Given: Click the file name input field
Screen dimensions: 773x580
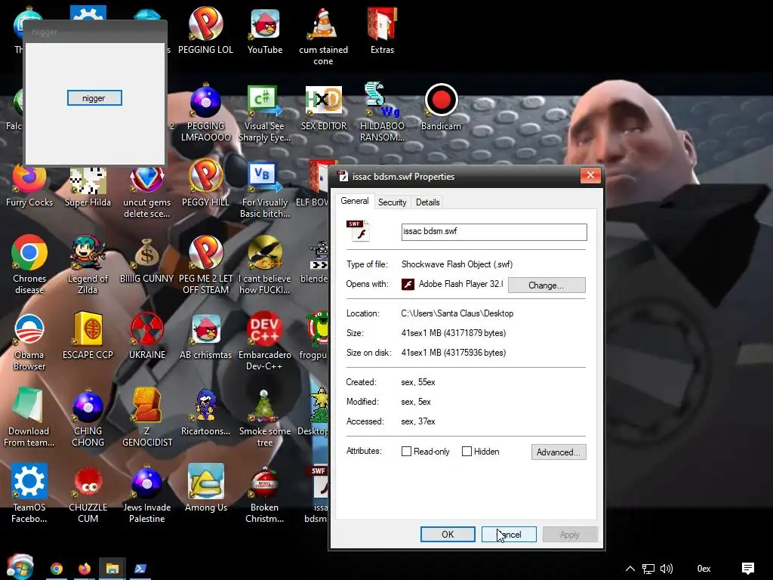Looking at the screenshot, I should click(x=494, y=232).
